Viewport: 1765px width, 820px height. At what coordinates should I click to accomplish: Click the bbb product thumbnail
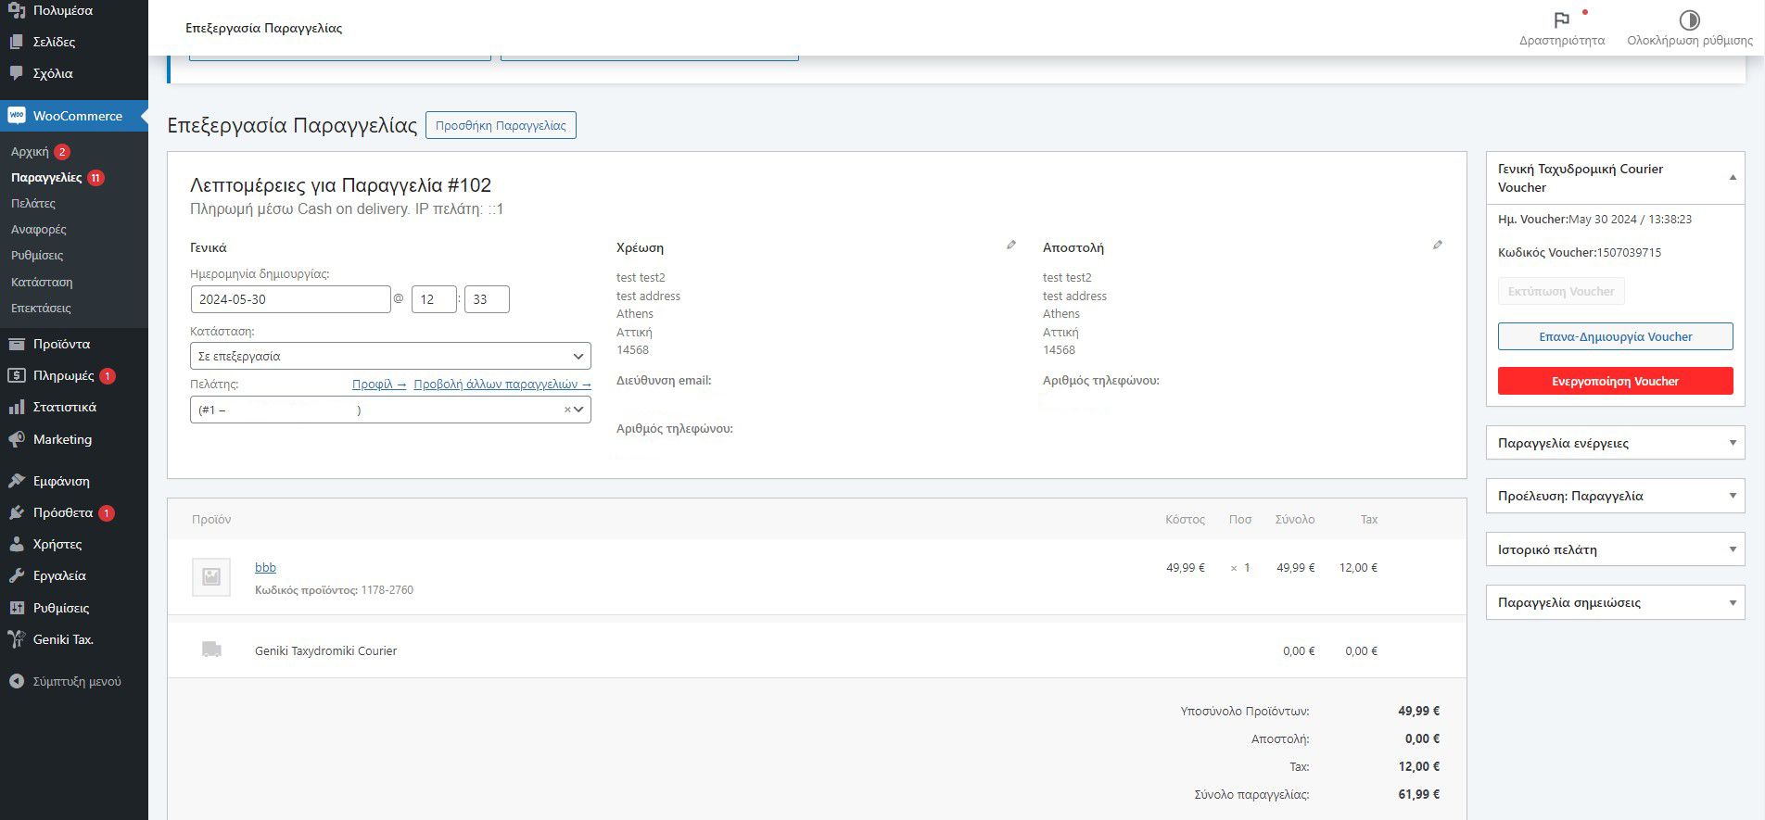coord(211,576)
